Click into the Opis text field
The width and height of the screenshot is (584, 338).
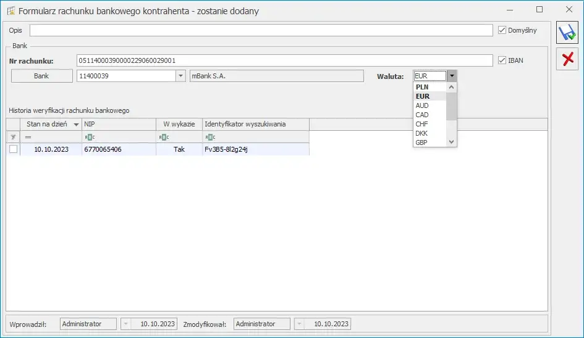[x=261, y=30]
